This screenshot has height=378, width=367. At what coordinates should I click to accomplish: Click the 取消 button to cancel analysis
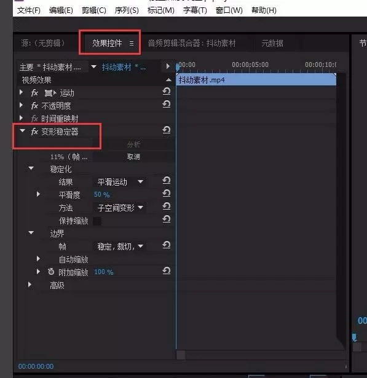tap(133, 157)
